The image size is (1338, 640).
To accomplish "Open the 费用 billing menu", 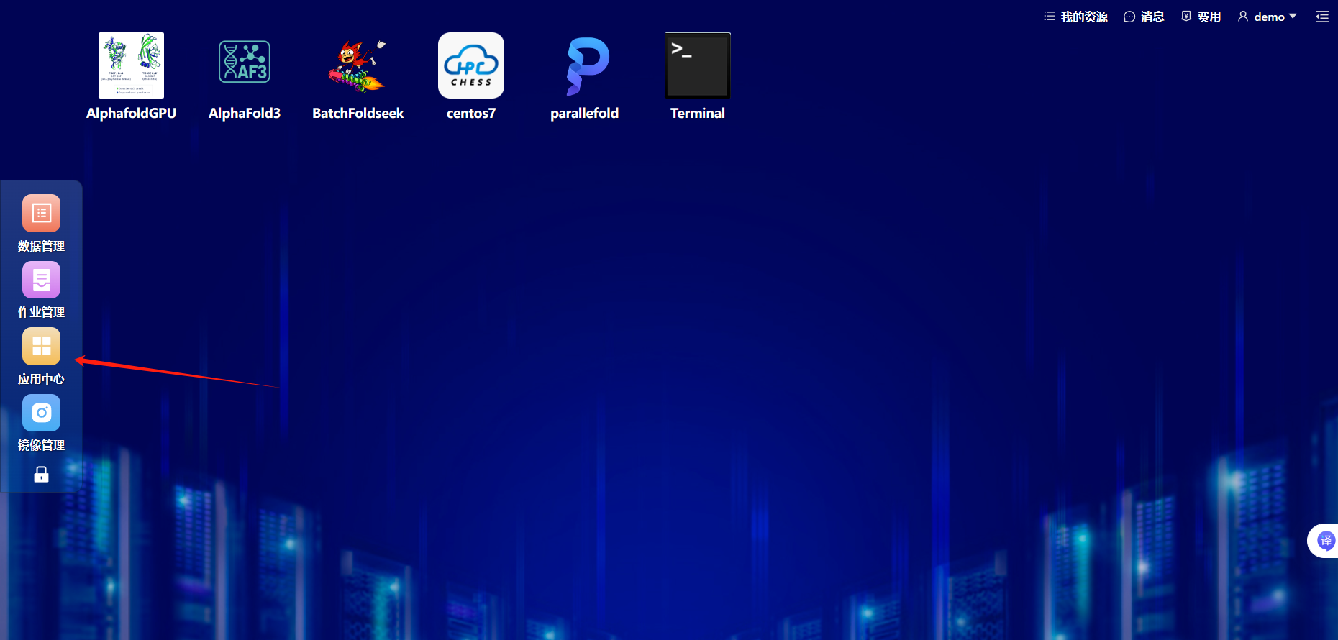I will tap(1201, 17).
